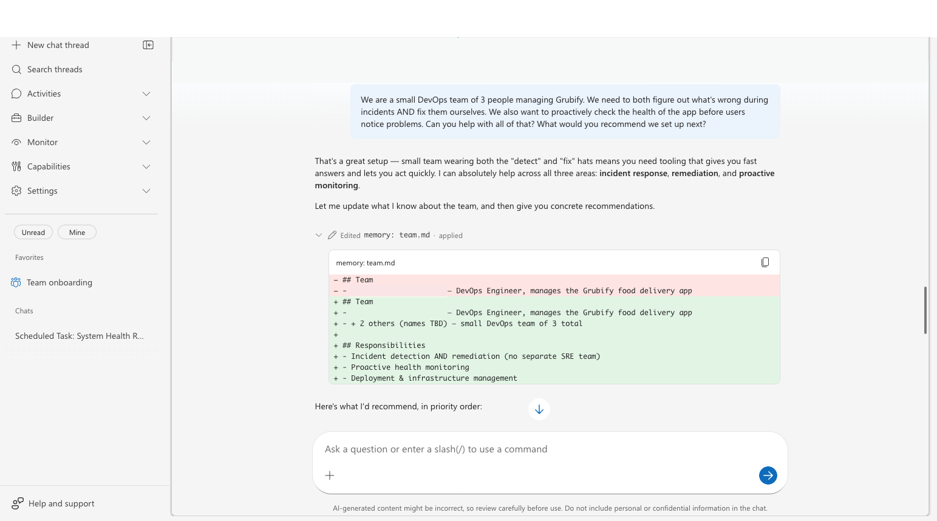Expand the Settings section chevron
Viewport: 937px width, 521px height.
click(x=146, y=191)
